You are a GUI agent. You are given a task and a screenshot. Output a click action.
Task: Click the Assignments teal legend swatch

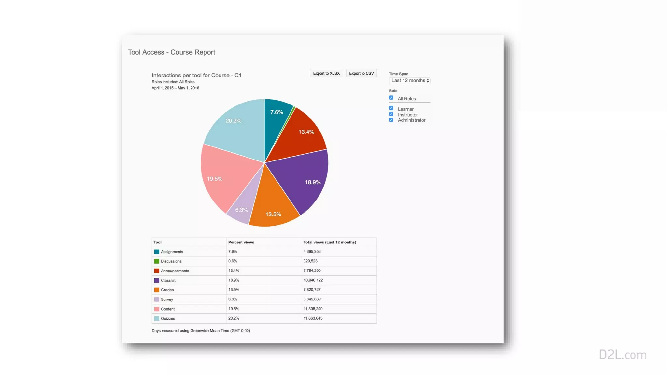point(157,252)
